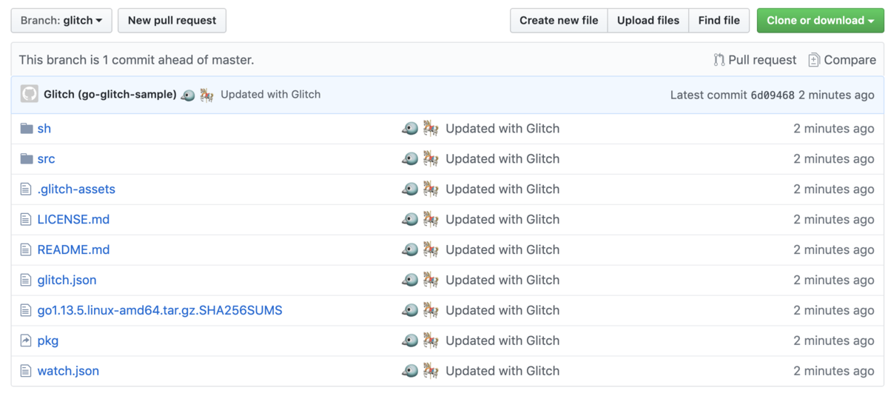Open the pkg symlink entry
The height and width of the screenshot is (393, 888).
click(x=48, y=340)
